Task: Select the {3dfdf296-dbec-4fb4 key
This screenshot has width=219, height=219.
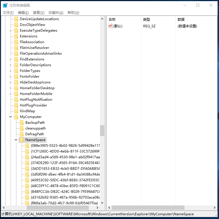Action: 65,174
